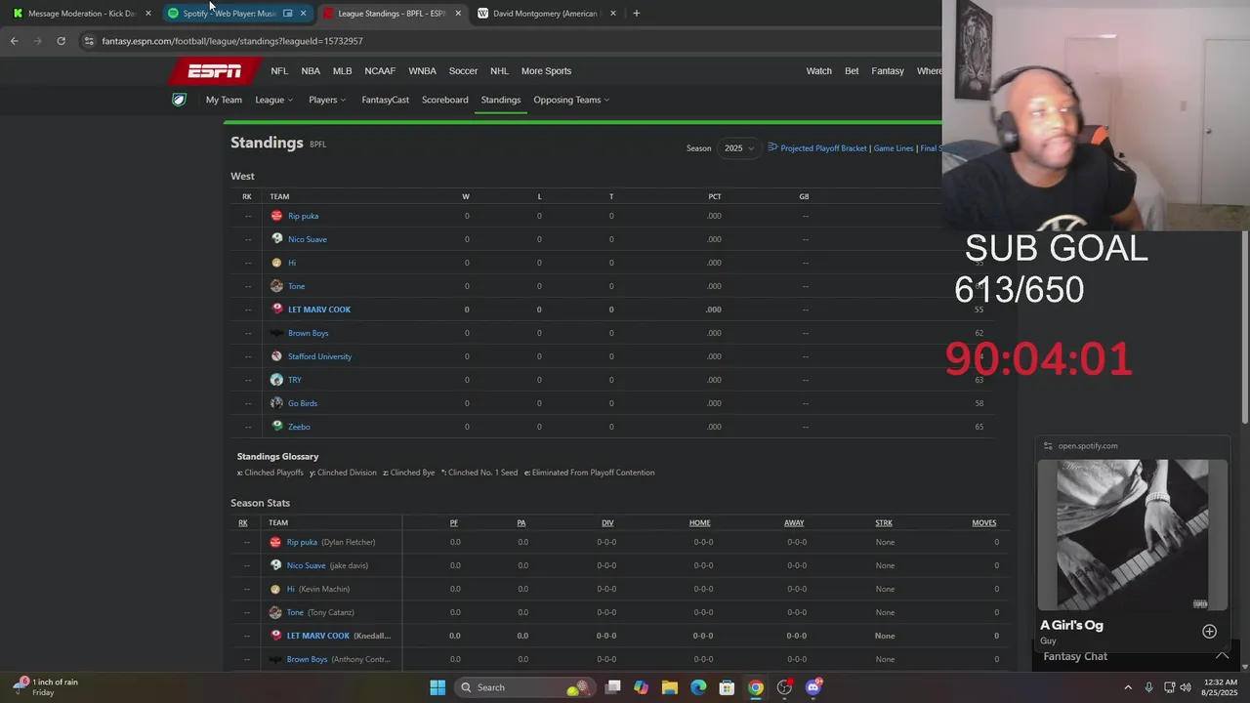
Task: Click the page vertical scrollbar
Action: pyautogui.click(x=1244, y=327)
